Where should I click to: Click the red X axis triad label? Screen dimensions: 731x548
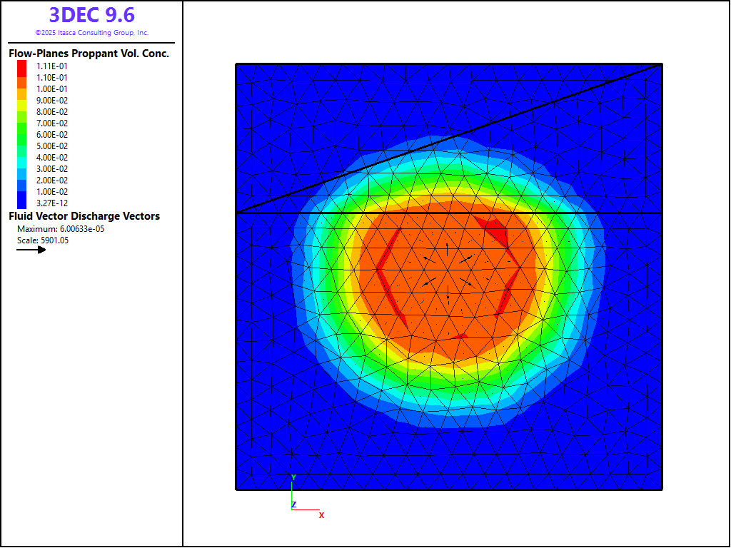pos(321,515)
